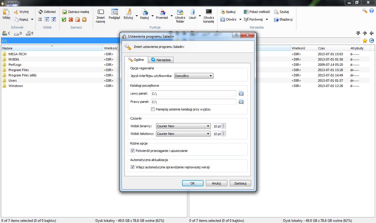Select drive E icon
The width and height of the screenshot is (376, 223).
(x=28, y=33)
